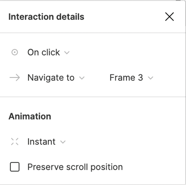
Task: Expand the chevron next to Navigate to
Action: (82, 78)
